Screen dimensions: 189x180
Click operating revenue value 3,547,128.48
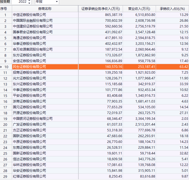point(145,32)
